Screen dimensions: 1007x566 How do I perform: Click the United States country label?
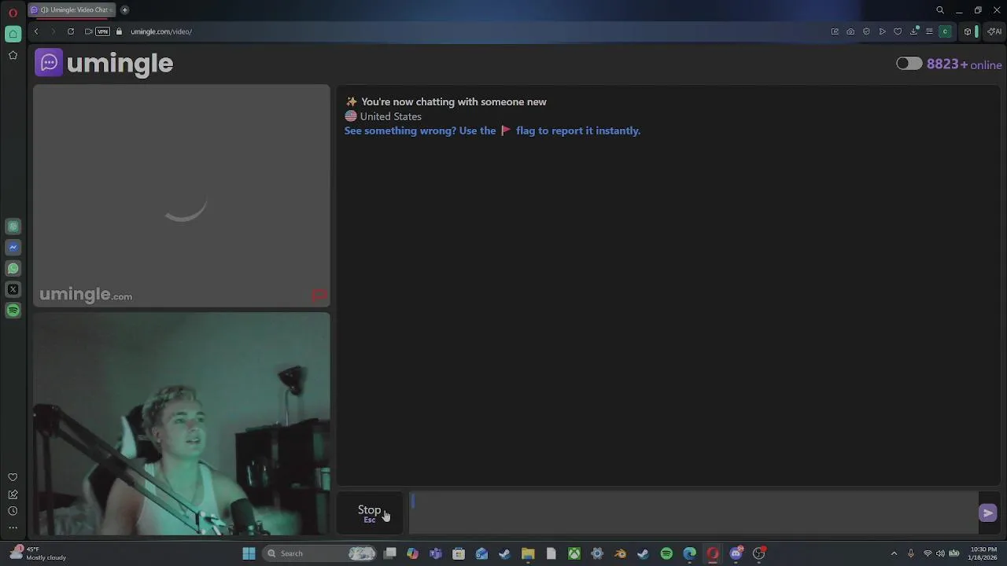point(390,116)
